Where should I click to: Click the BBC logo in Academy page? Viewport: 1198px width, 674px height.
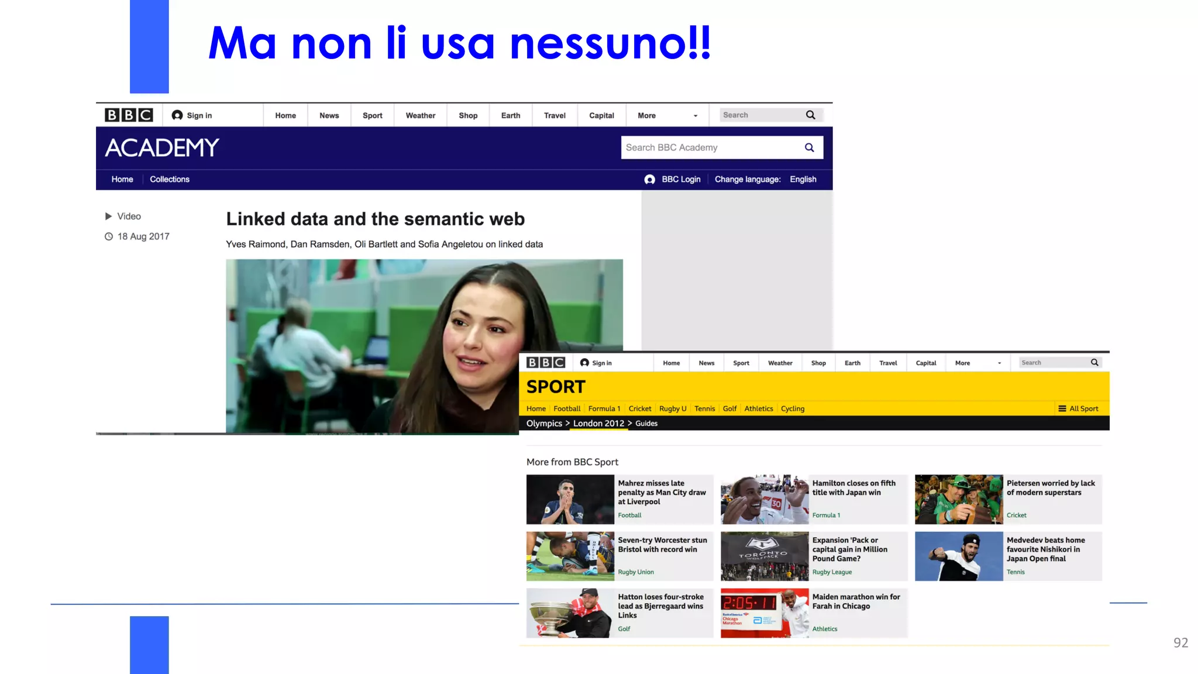(129, 115)
